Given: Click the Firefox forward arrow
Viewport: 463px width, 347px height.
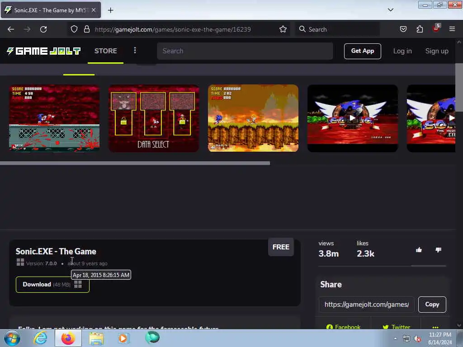Looking at the screenshot, I should coord(27,29).
